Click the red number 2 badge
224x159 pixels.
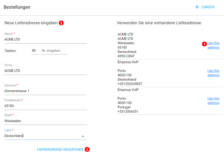coord(61,23)
